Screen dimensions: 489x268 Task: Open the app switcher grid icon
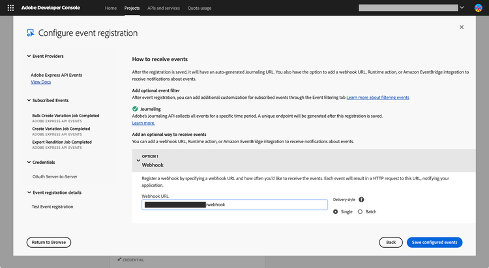tap(10, 8)
